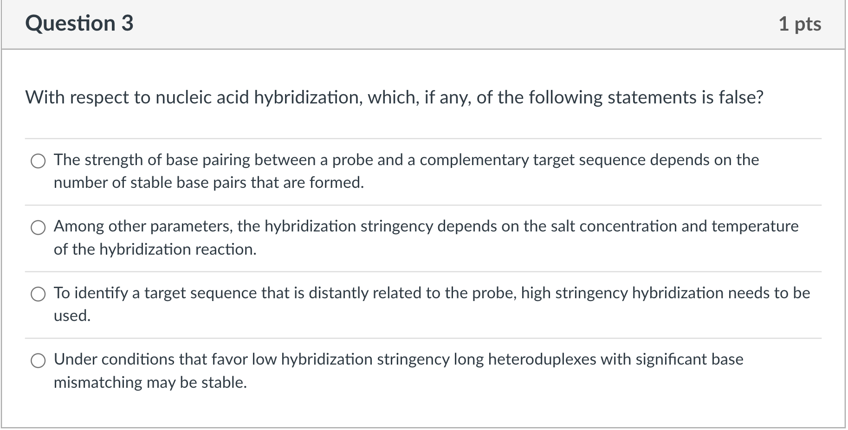Mark the "To identify a target sequence" radio option

point(38,295)
